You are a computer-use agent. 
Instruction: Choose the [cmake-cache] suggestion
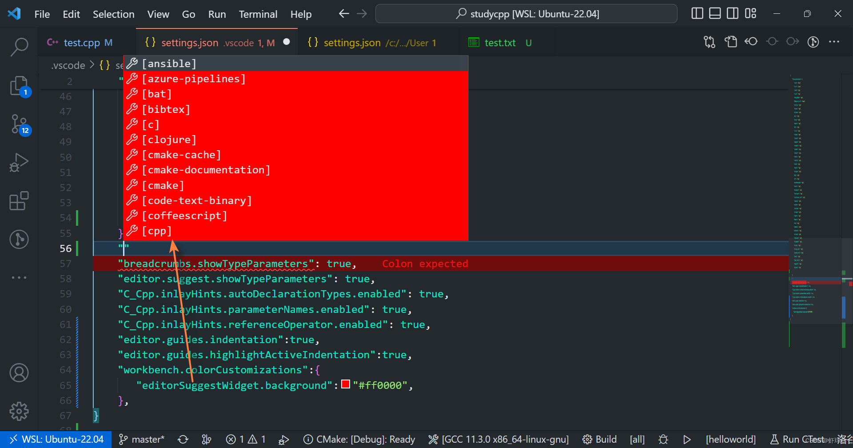click(x=296, y=155)
